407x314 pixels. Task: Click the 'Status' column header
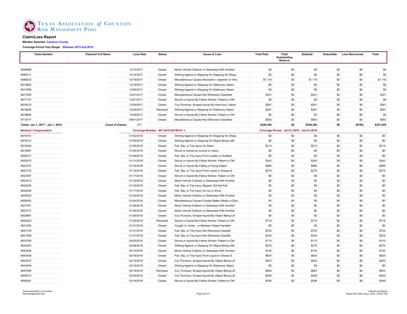tap(162, 54)
